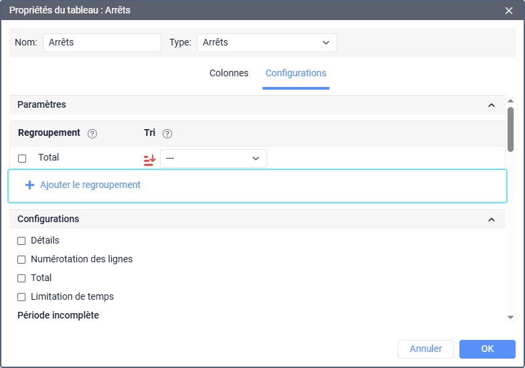Screen dimensions: 525x368
Task: Check the Détails option
Action: click(x=22, y=241)
